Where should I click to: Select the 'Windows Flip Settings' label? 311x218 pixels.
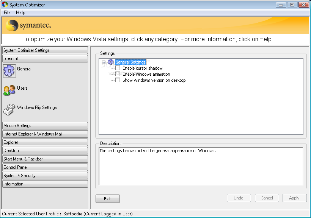37,107
